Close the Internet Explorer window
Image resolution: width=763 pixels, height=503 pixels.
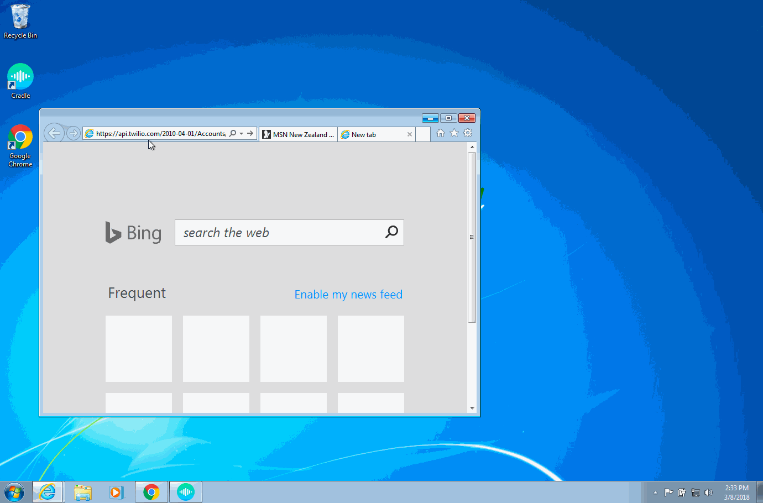467,118
